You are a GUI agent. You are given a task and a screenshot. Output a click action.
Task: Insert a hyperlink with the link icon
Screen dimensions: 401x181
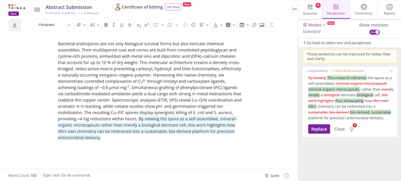pos(254,25)
